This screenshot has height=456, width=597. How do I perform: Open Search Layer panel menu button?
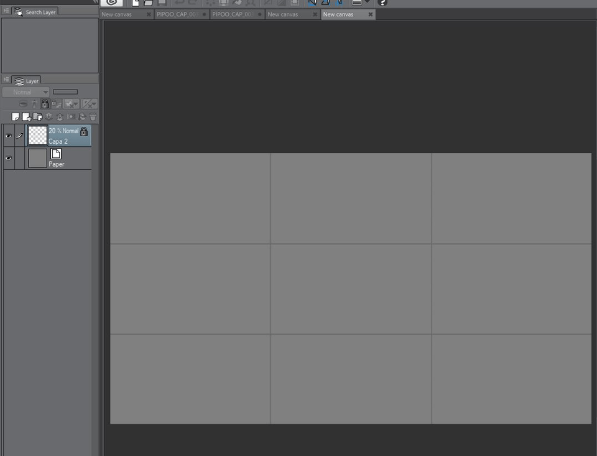point(6,11)
